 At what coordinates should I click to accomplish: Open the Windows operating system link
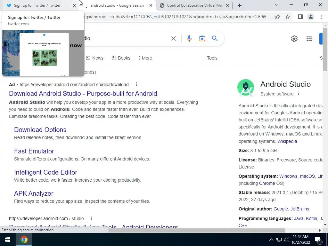click(x=288, y=176)
